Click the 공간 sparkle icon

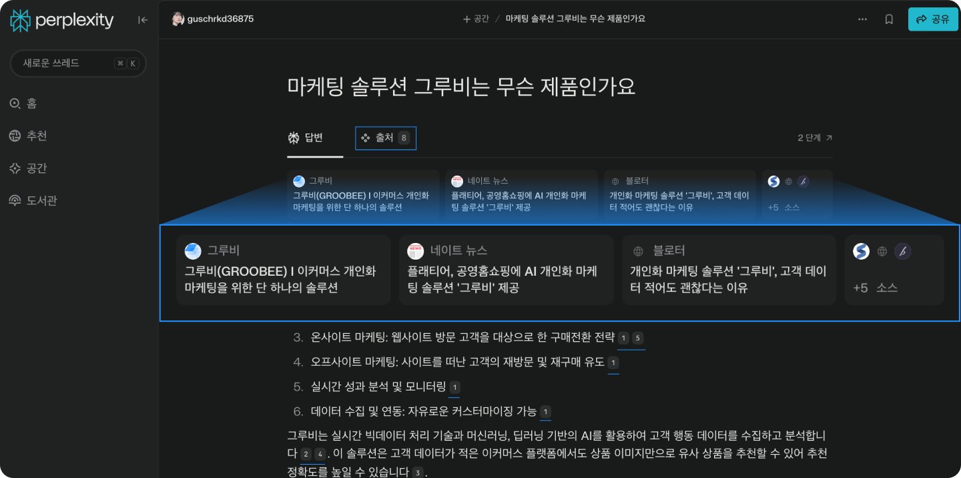(x=15, y=168)
